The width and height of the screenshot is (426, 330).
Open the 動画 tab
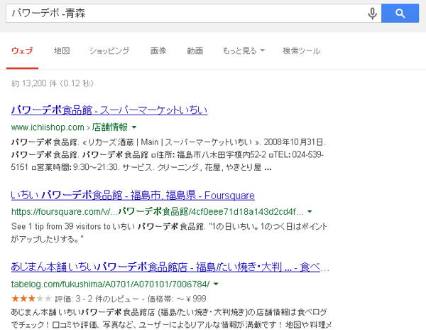[x=195, y=51]
